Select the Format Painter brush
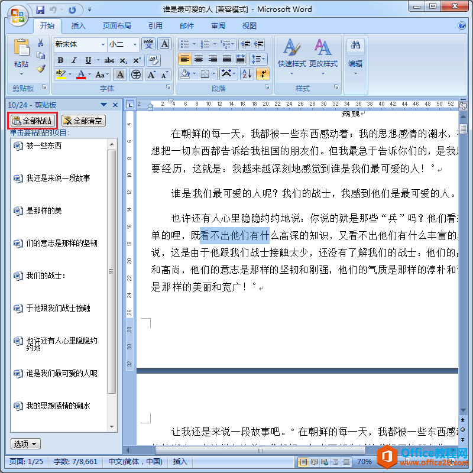This screenshot has width=473, height=473. tap(41, 69)
